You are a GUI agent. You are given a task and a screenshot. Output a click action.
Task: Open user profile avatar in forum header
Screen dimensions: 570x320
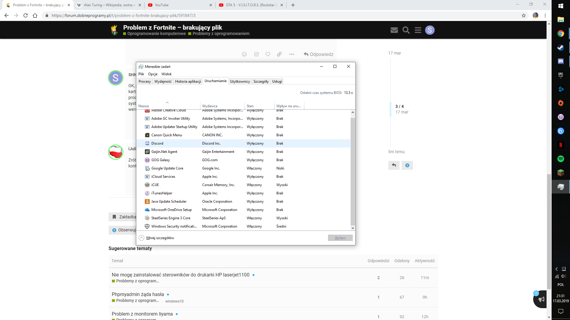[430, 30]
